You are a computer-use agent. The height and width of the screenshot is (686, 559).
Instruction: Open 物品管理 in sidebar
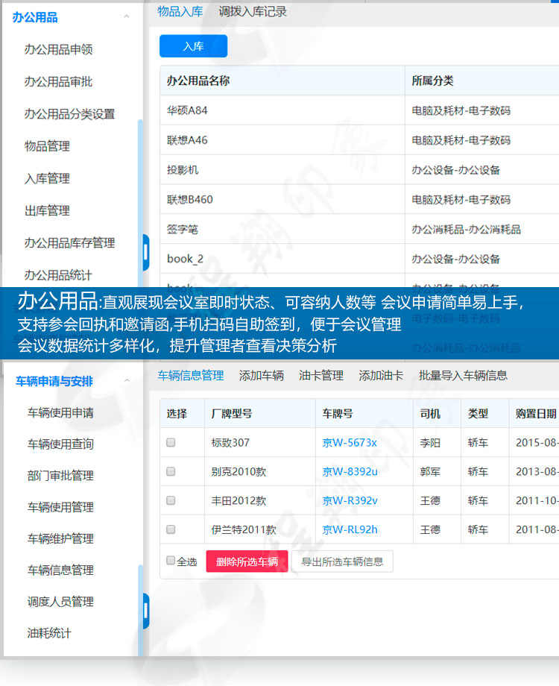coord(47,146)
